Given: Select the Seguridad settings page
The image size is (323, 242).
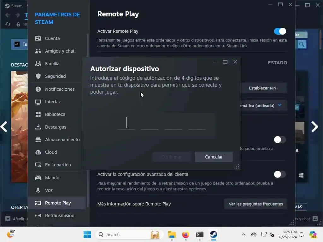Looking at the screenshot, I should [57, 76].
